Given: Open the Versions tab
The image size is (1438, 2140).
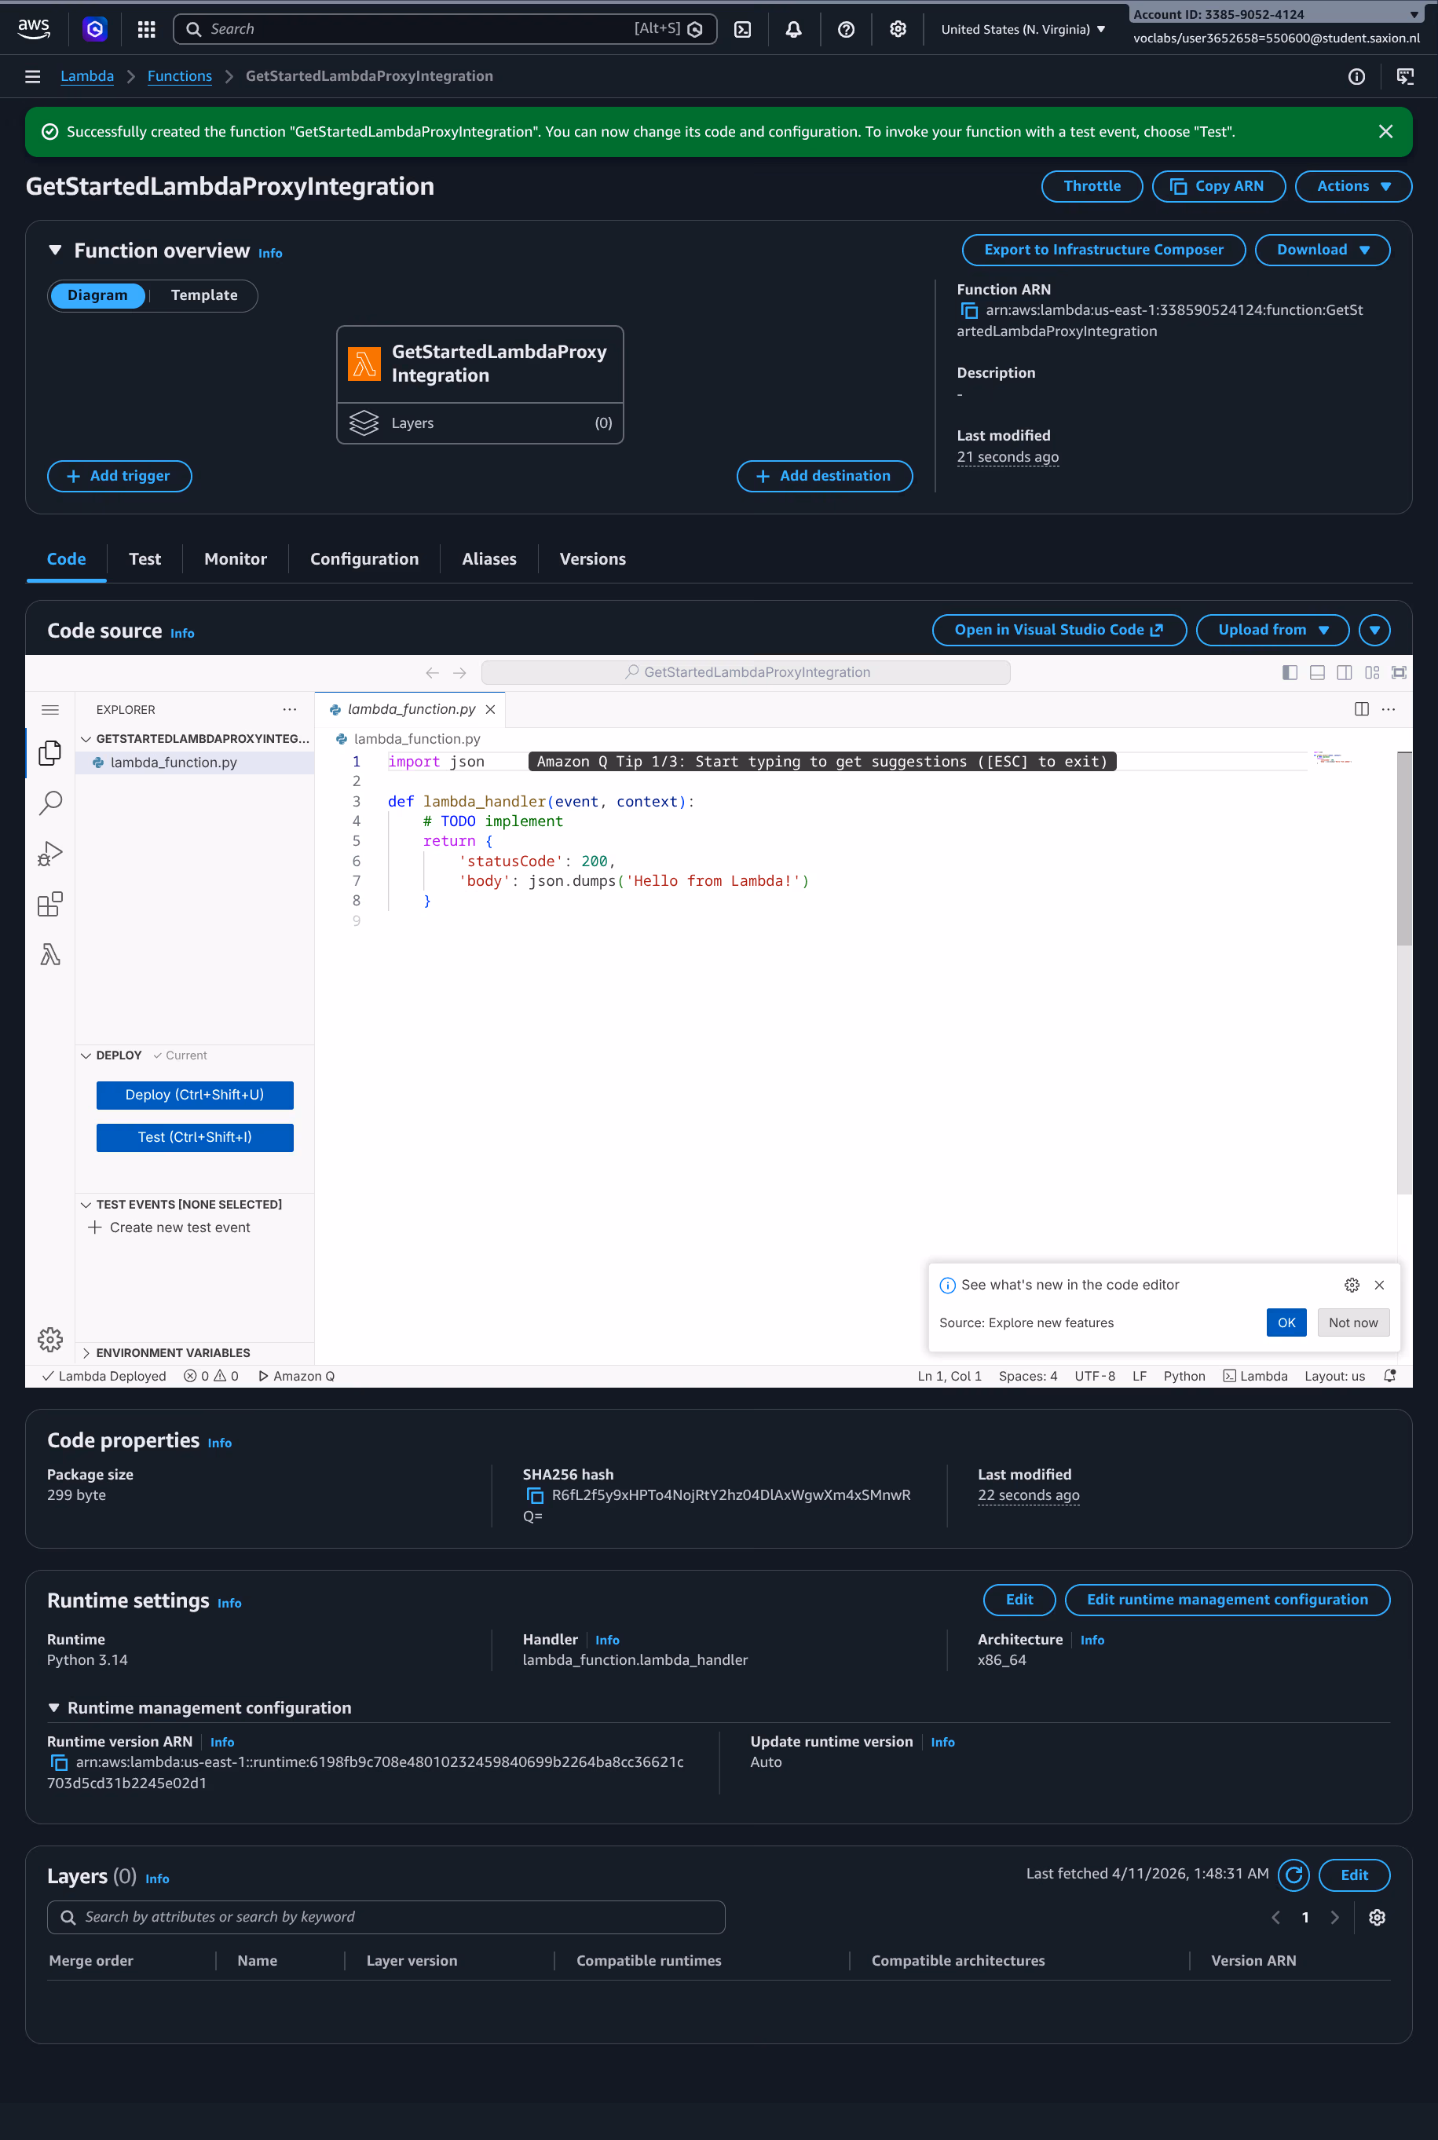Looking at the screenshot, I should (x=592, y=559).
